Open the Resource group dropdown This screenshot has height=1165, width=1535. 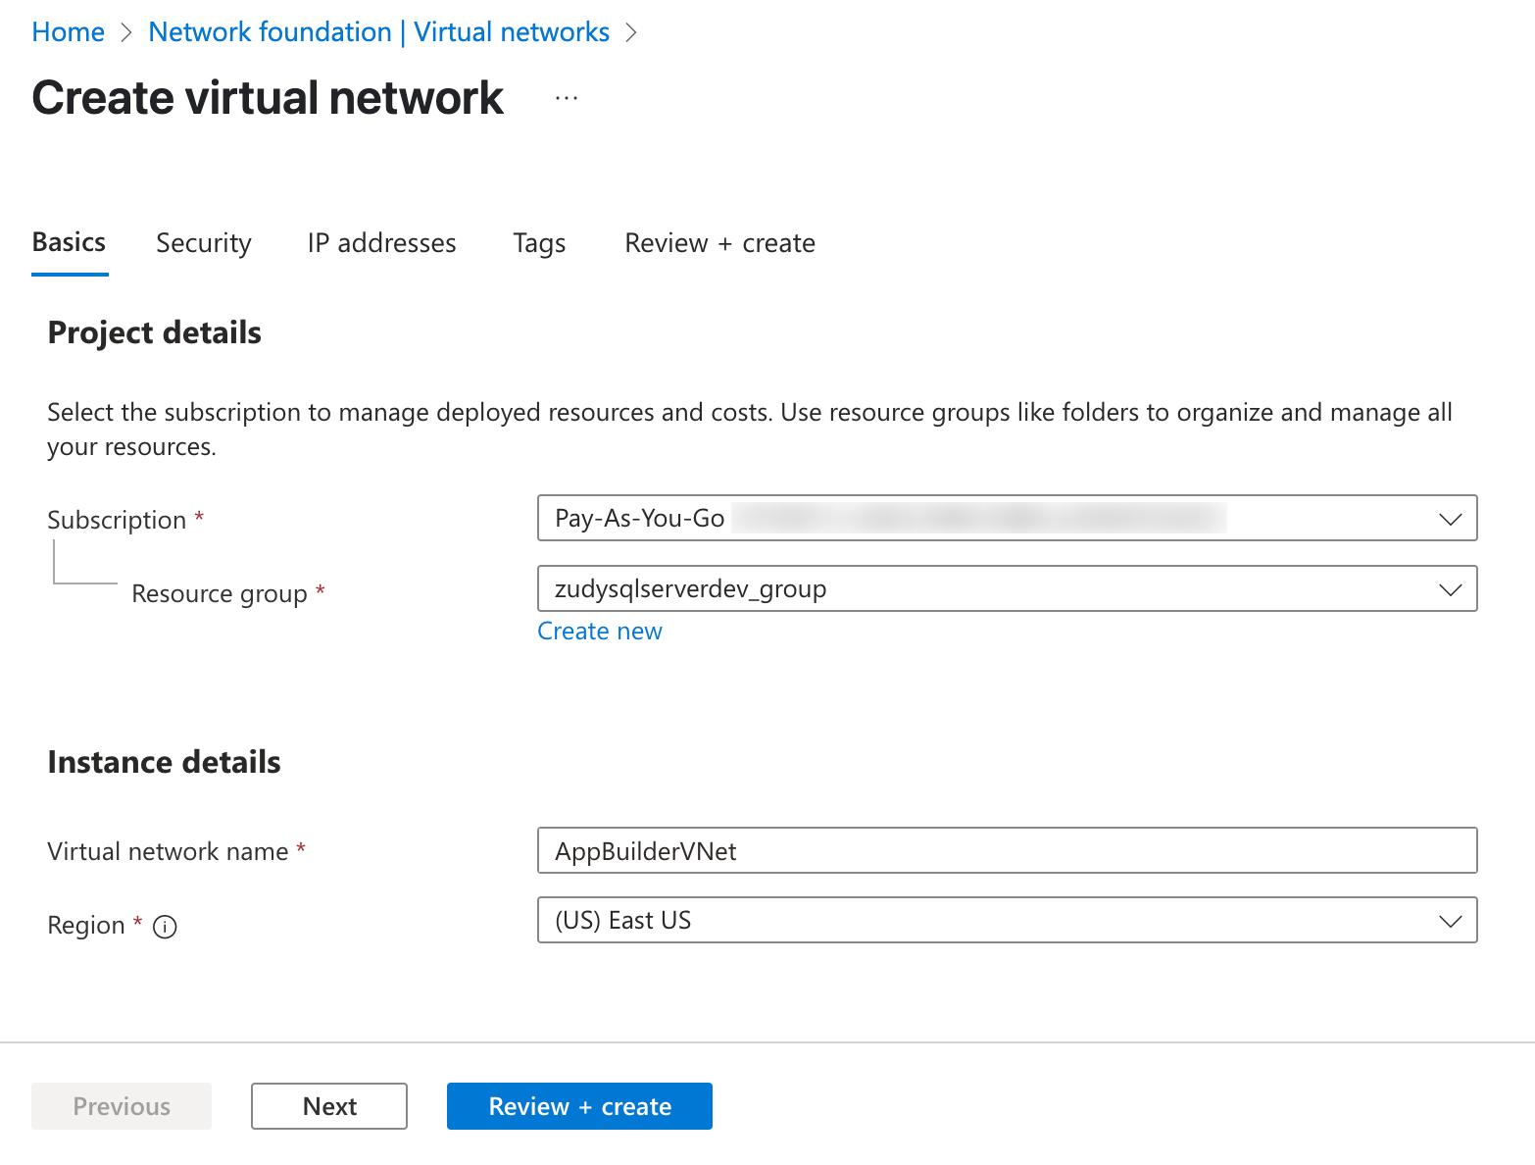tap(1006, 588)
